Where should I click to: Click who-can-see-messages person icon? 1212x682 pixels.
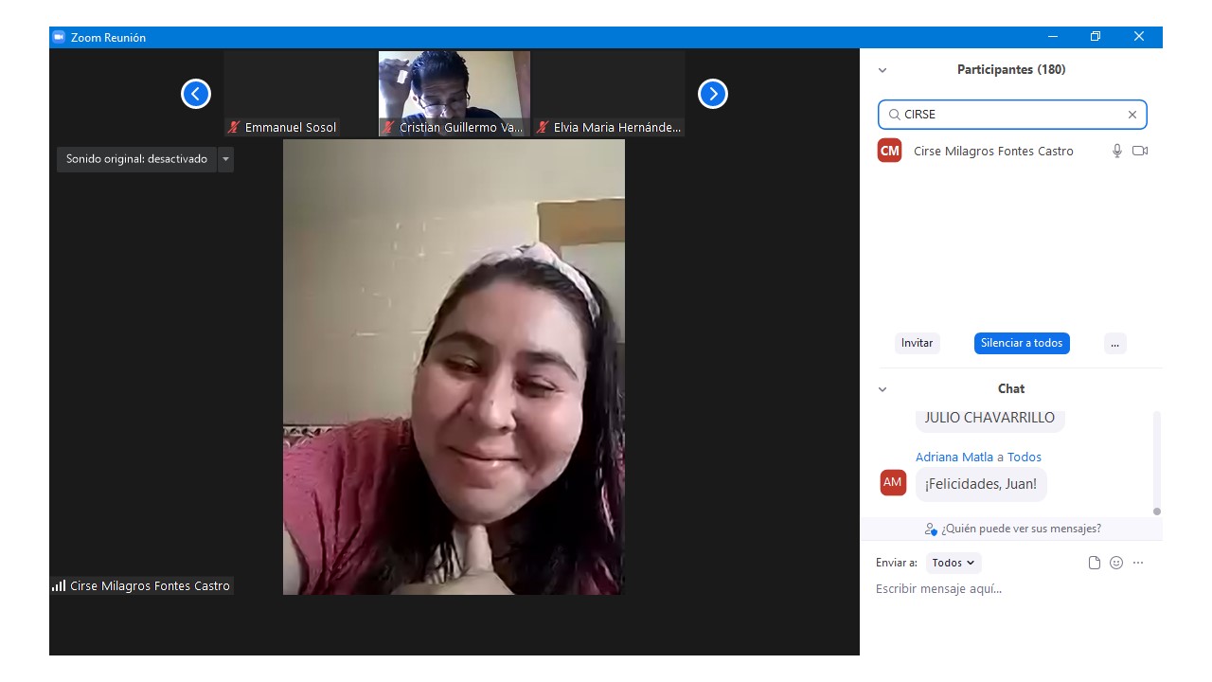pyautogui.click(x=931, y=529)
